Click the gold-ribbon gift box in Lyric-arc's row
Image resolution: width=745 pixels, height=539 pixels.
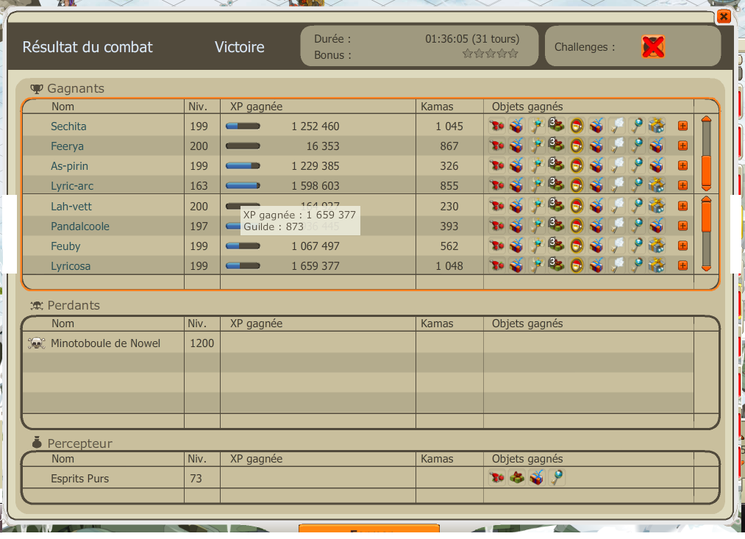pyautogui.click(x=656, y=185)
